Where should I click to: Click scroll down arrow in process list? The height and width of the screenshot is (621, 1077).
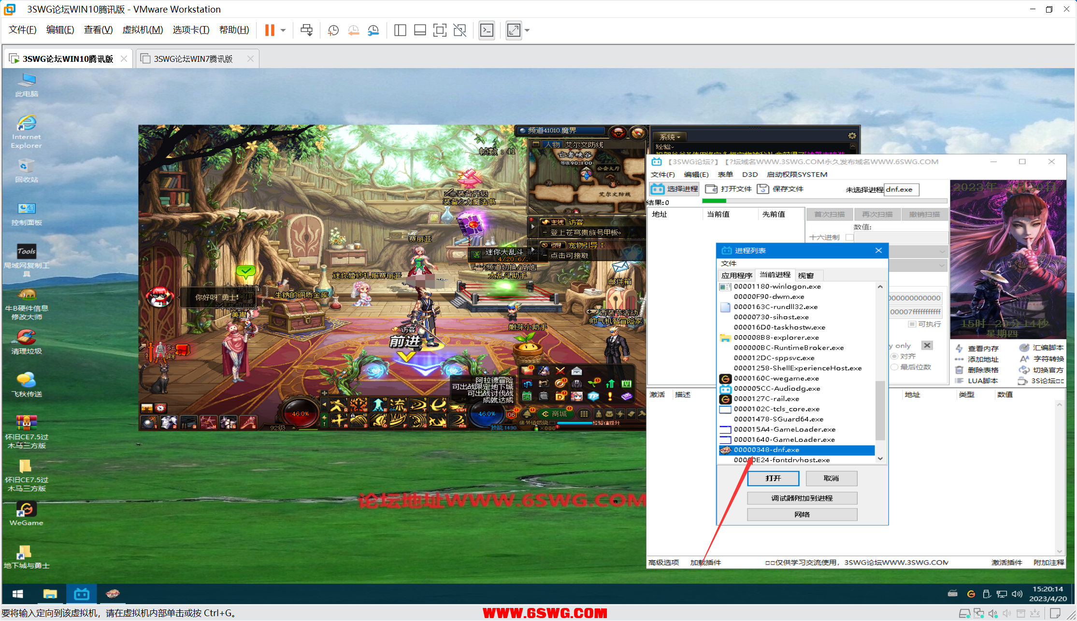click(x=880, y=459)
